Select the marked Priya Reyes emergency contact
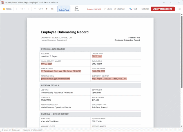This screenshot has height=132, width=183. 109,79
